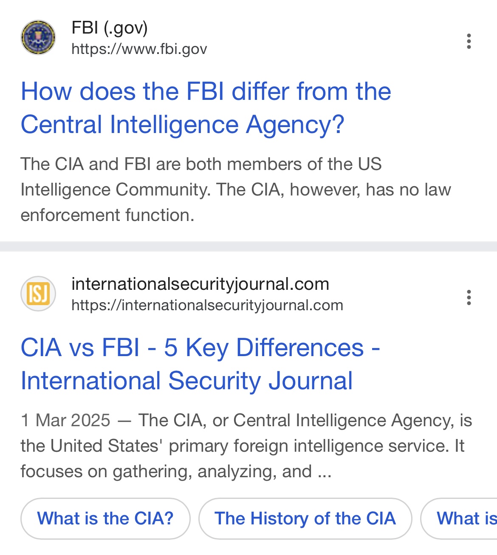497x555 pixels.
Task: Click the https://internationalsecurityjournal.com URL text
Action: 207,306
